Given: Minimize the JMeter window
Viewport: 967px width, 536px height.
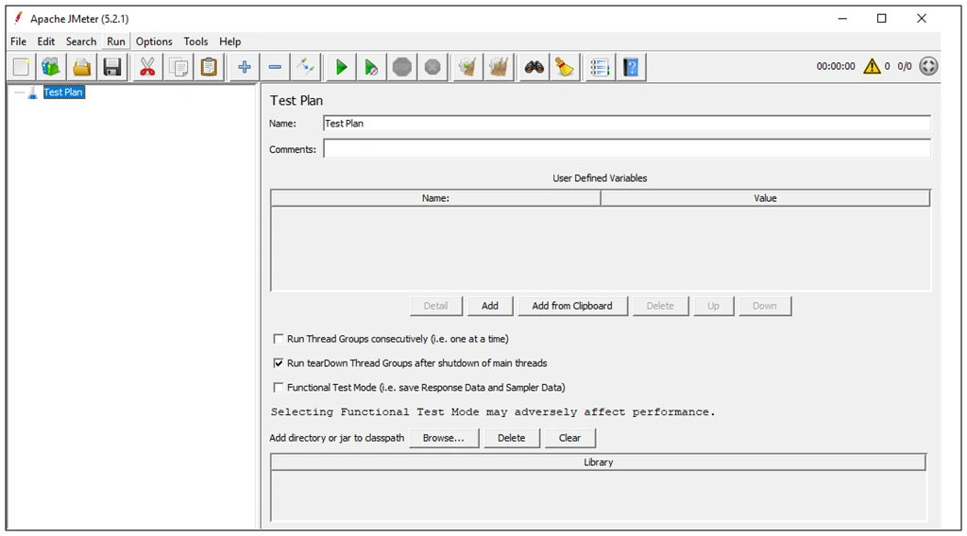Looking at the screenshot, I should point(842,19).
